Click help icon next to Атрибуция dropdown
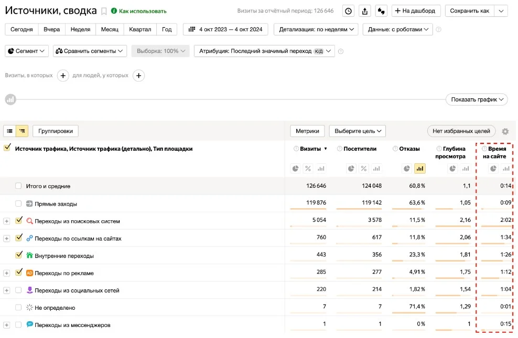This screenshot has height=338, width=518. click(341, 51)
